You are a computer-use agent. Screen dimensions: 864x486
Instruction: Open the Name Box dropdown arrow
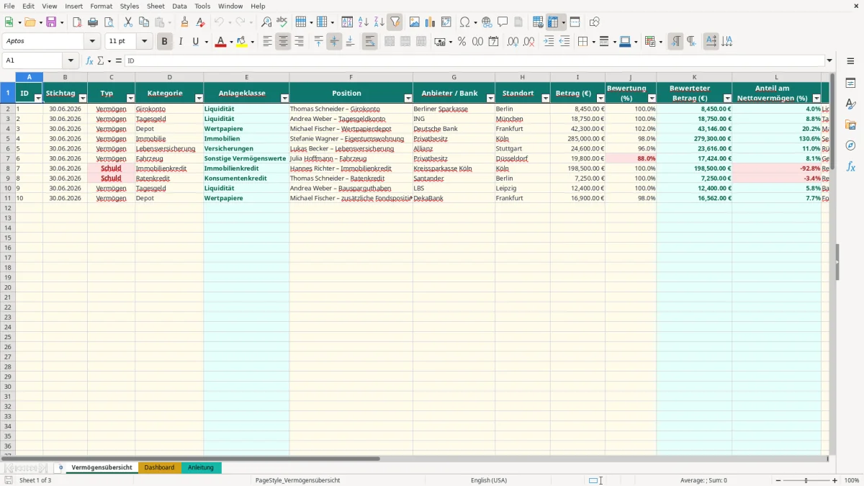(x=71, y=61)
